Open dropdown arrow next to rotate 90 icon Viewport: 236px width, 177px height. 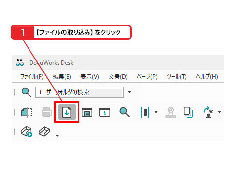point(219,112)
